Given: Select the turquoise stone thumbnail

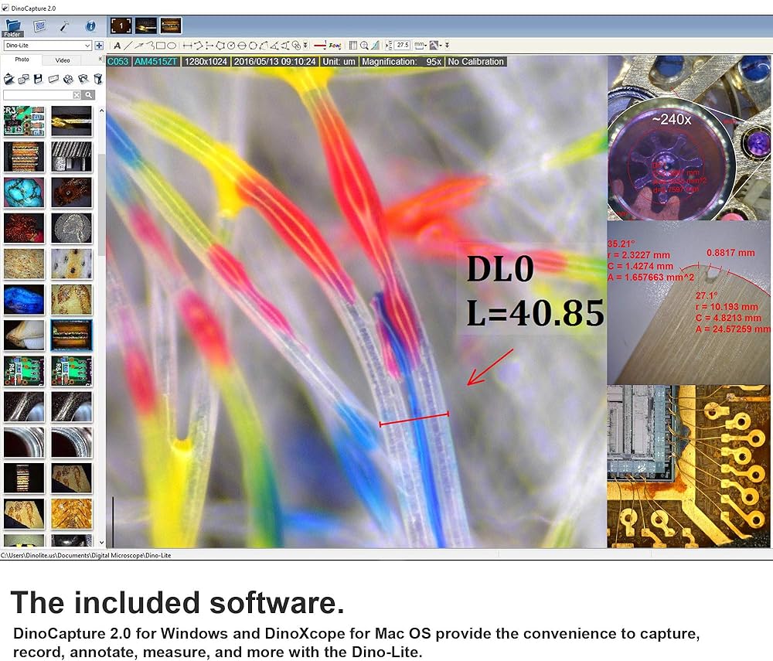Looking at the screenshot, I should pos(24,192).
